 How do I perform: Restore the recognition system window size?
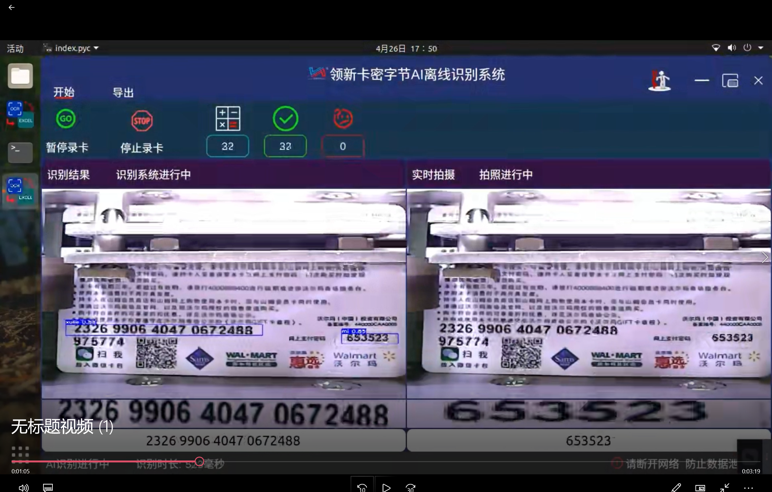point(730,80)
